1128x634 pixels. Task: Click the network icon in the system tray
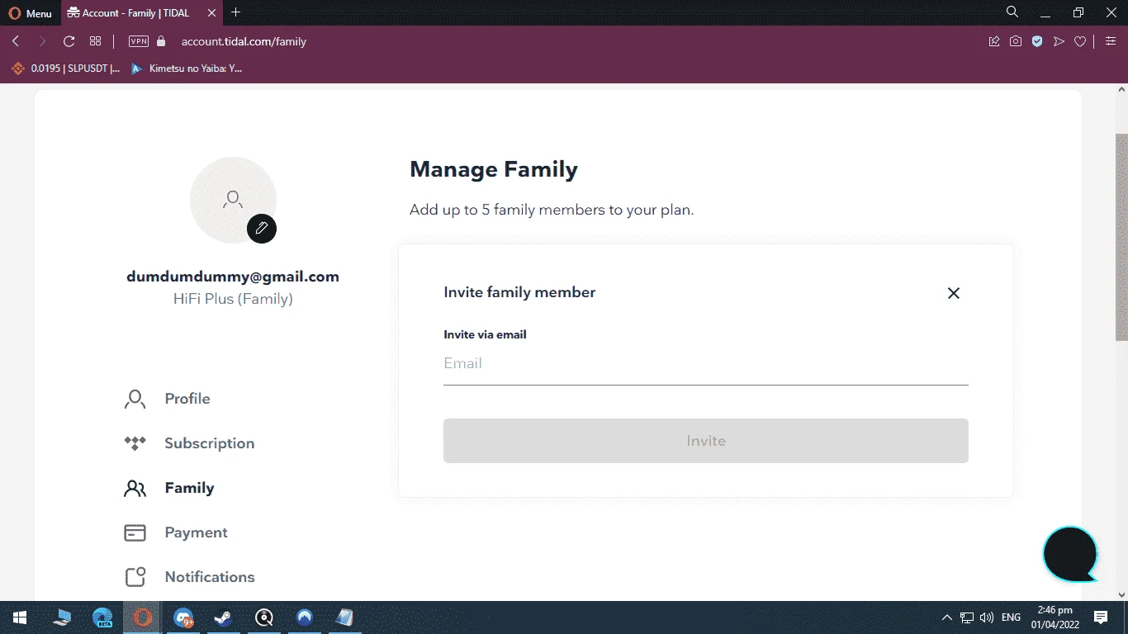pyautogui.click(x=967, y=617)
